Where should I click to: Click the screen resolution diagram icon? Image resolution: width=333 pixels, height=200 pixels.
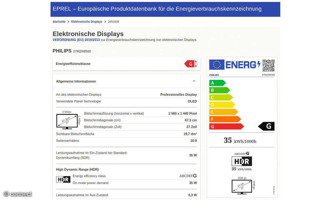(68, 121)
